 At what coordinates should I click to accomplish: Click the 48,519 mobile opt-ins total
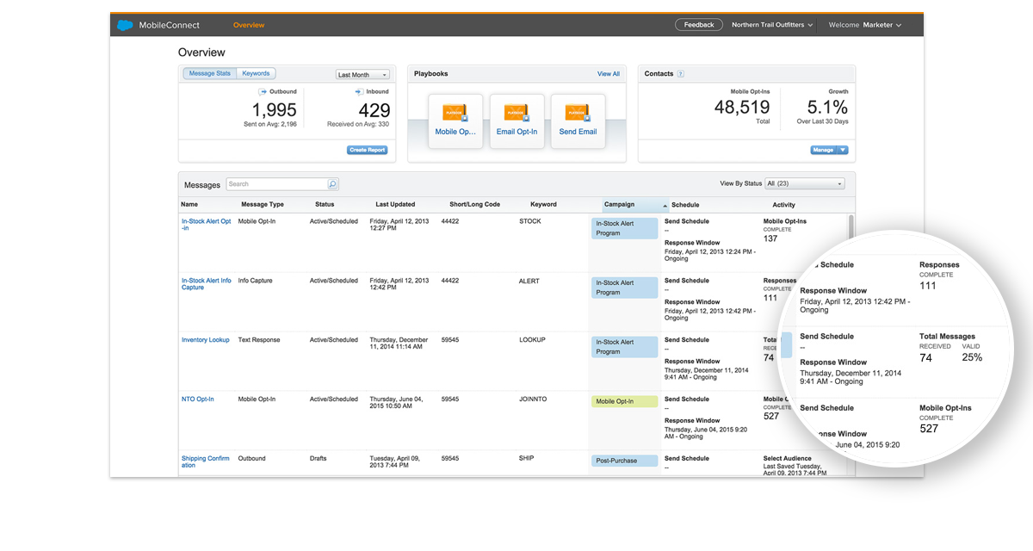tap(742, 108)
